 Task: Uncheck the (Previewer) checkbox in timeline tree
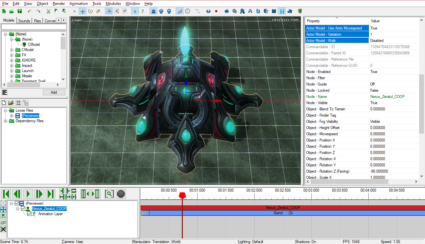(17, 203)
